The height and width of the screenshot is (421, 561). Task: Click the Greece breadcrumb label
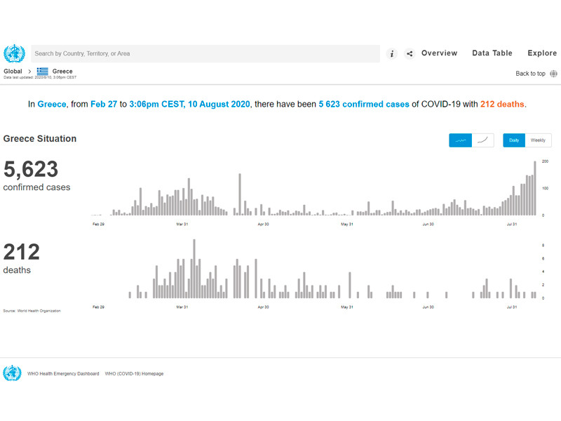(x=62, y=72)
